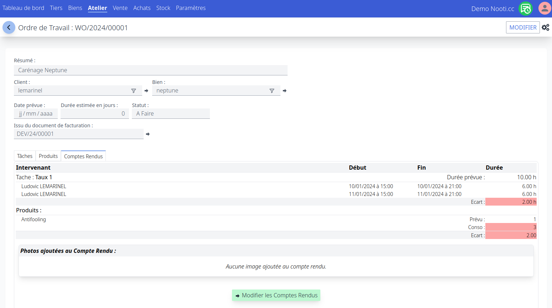The image size is (552, 308).
Task: Open linked billing document arrow
Action: tap(148, 134)
